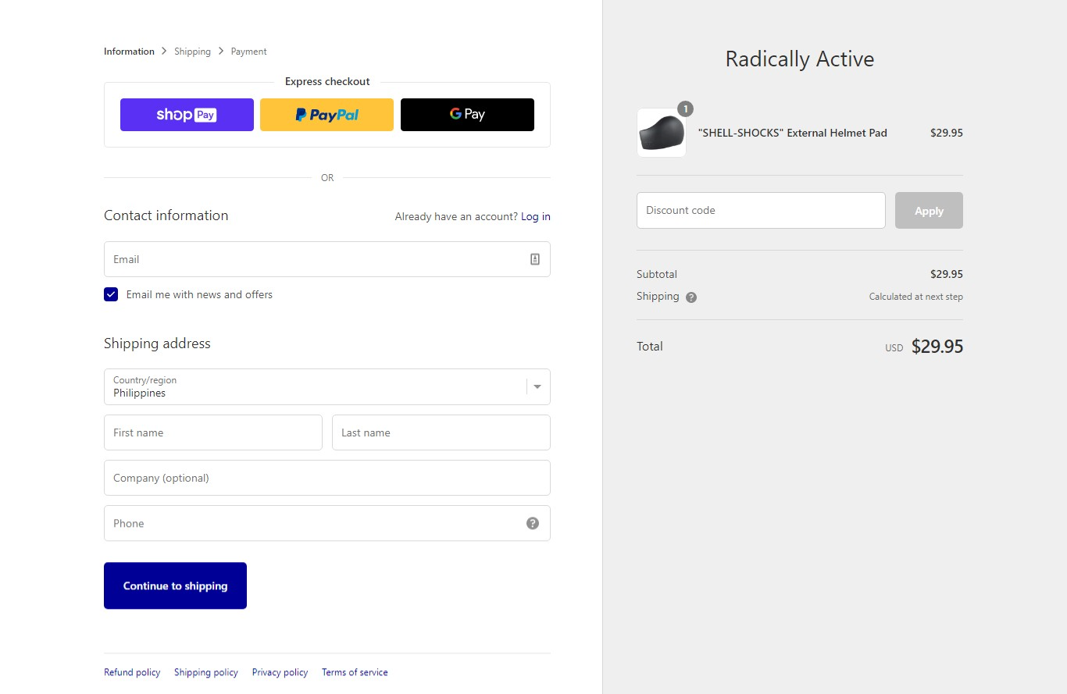Click the Shop Pay express checkout button

coord(187,115)
